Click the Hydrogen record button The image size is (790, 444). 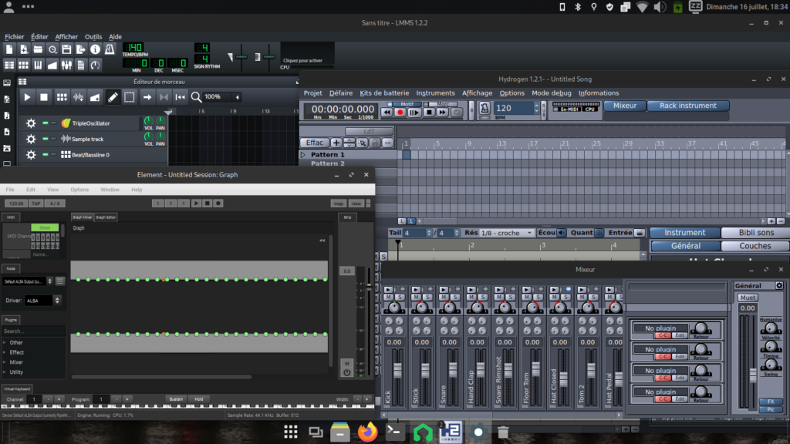(x=400, y=112)
